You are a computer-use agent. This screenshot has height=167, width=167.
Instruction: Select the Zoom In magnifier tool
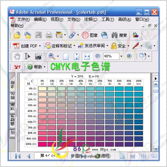pyautogui.click(x=52, y=56)
